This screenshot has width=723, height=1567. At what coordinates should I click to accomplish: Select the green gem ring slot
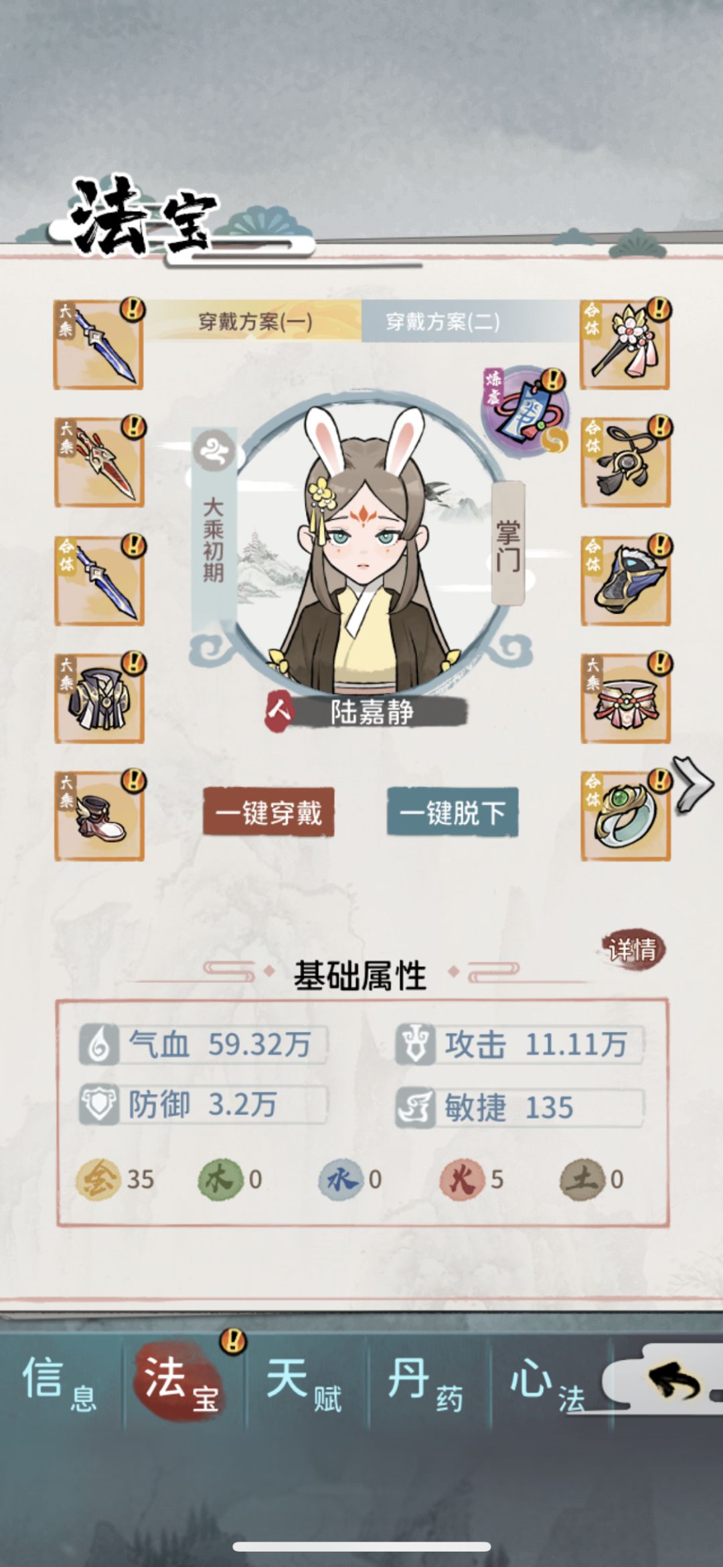tap(625, 817)
